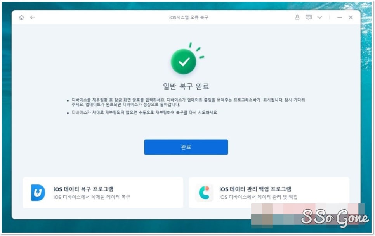Viewport: 375px width, 236px height.
Task: Click the back arrow in title bar
Action: (33, 17)
